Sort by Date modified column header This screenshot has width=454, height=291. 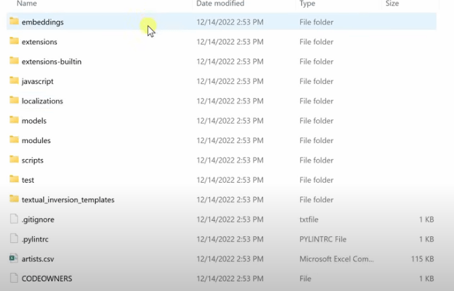pyautogui.click(x=220, y=3)
